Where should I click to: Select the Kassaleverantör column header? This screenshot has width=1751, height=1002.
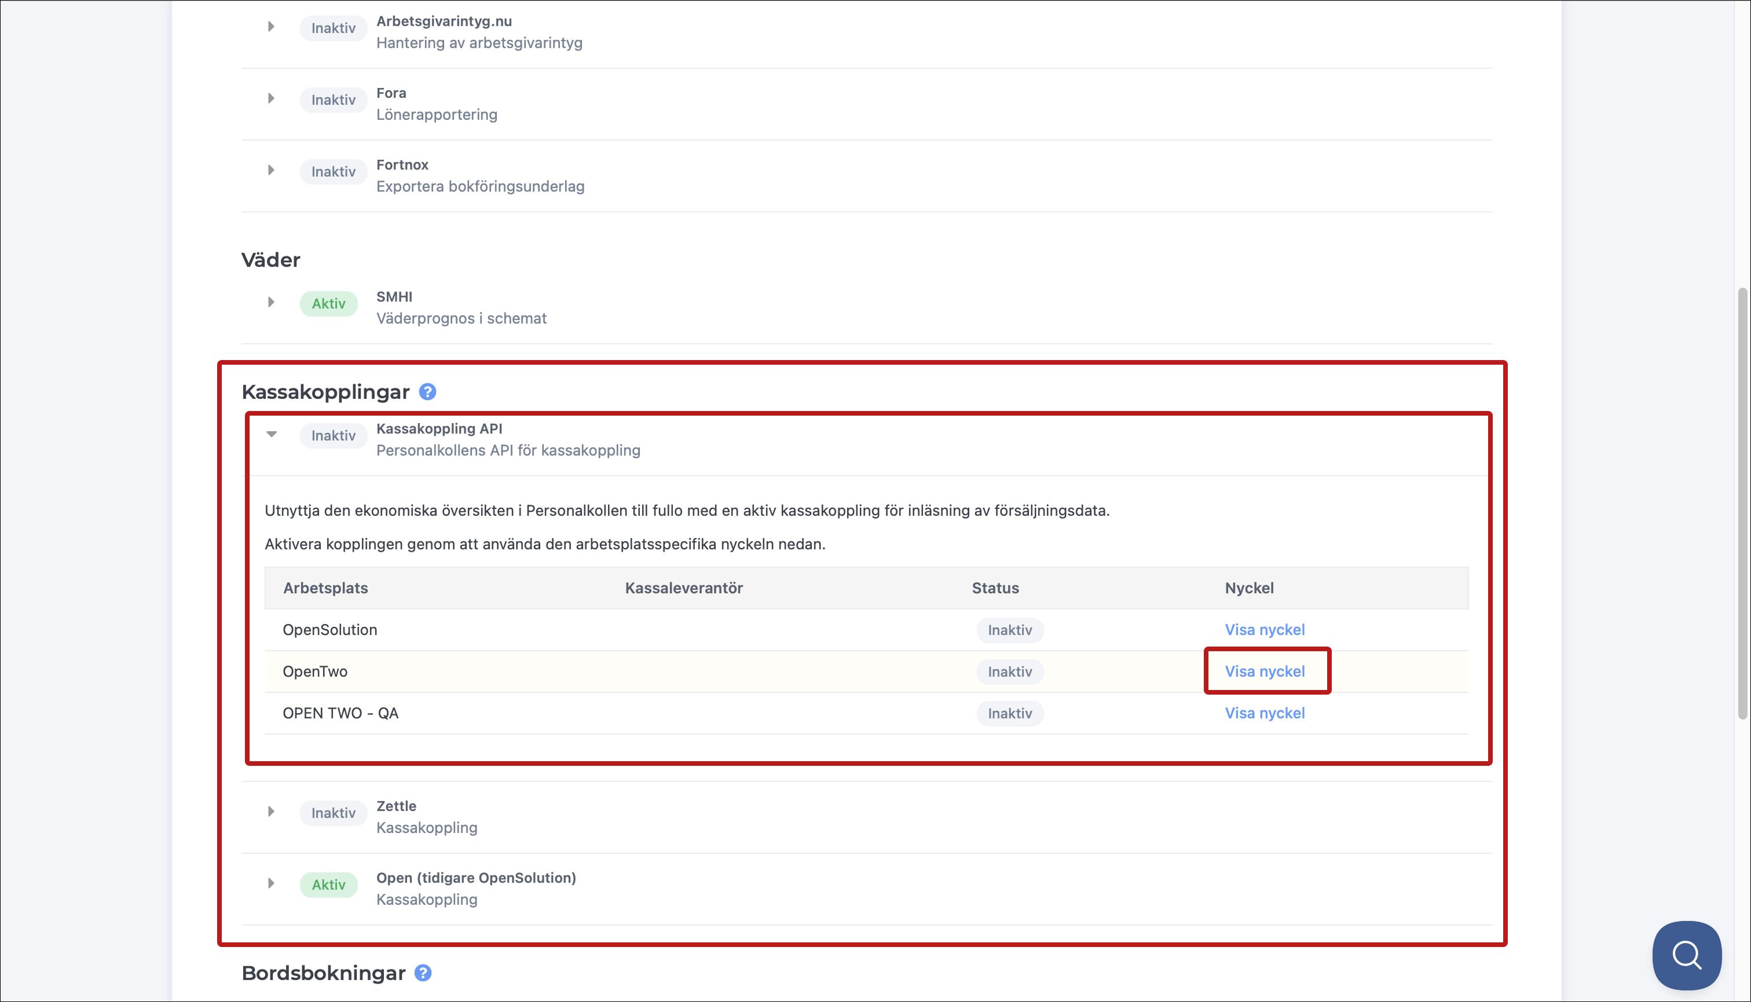click(683, 588)
